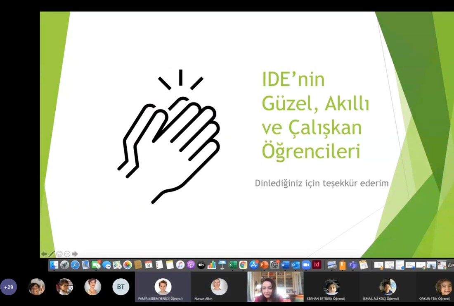Select ORKUN TEK participant tile
The width and height of the screenshot is (454, 306).
435,287
